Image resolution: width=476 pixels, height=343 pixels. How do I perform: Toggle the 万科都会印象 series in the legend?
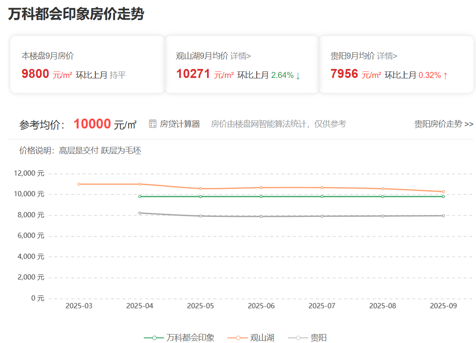pyautogui.click(x=179, y=337)
